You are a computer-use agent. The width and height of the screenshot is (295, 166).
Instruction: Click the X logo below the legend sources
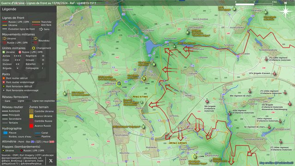point(51,160)
